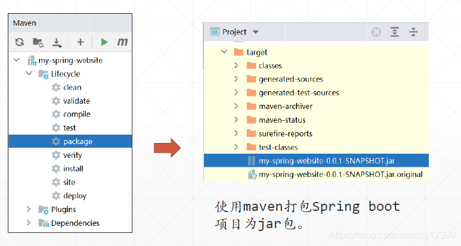Expand the test-classes folder chevron

236,147
